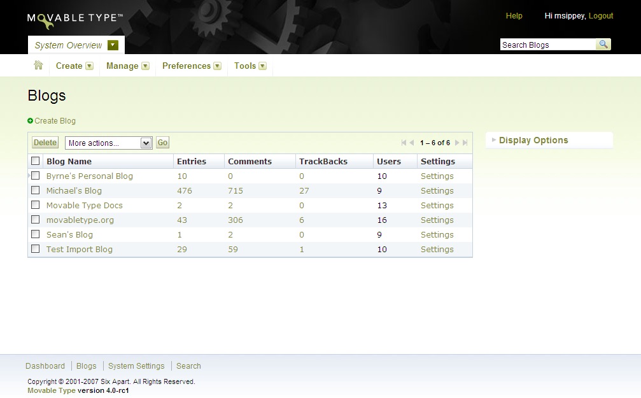The image size is (641, 398).
Task: Click the Blogs footer link
Action: (x=87, y=366)
